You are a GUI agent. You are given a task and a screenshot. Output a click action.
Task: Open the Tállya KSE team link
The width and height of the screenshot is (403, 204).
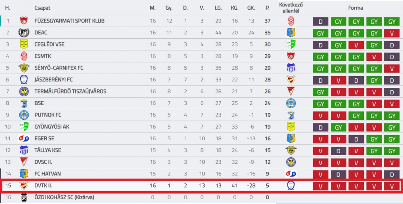tap(48, 150)
